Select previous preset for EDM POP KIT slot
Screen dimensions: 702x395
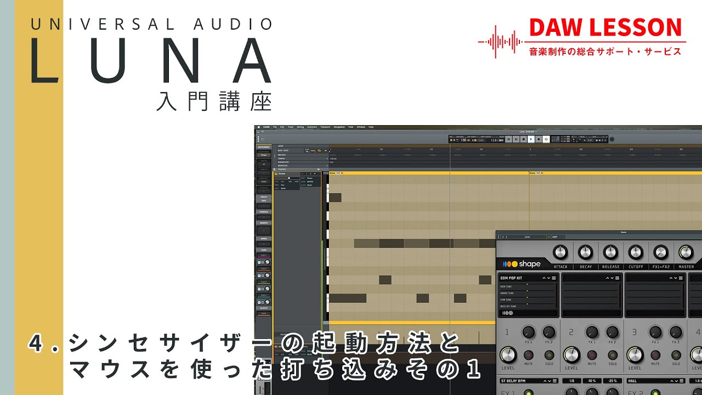(545, 278)
